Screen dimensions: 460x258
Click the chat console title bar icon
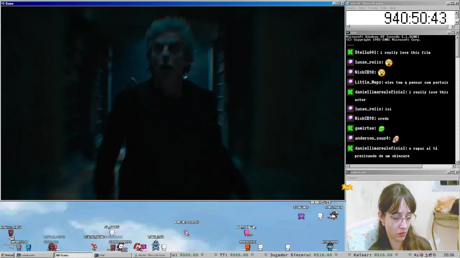pos(348,33)
